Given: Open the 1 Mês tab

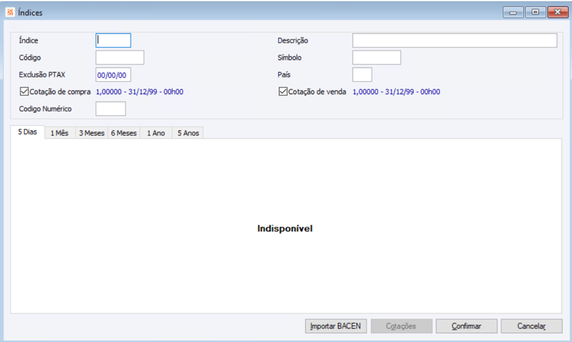Looking at the screenshot, I should click(59, 133).
